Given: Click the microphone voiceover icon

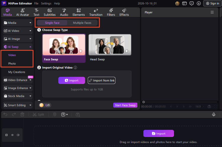Looking at the screenshot, I should [x=214, y=114].
